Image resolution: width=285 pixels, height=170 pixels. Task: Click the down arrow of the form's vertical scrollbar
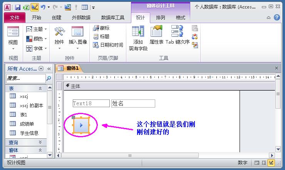click(278, 150)
